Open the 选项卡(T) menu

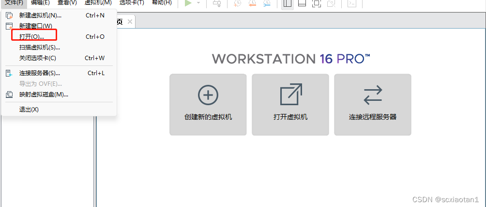pyautogui.click(x=132, y=2)
